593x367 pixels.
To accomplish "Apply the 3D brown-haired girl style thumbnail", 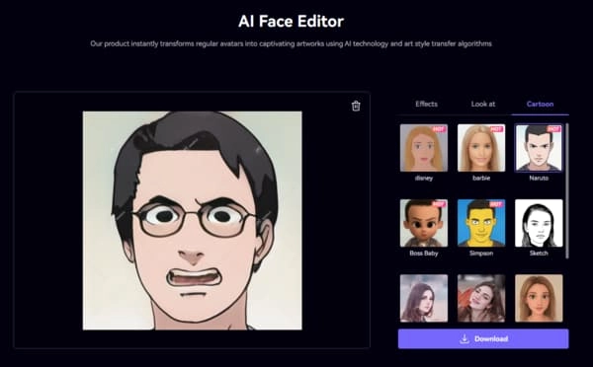I will coord(539,298).
